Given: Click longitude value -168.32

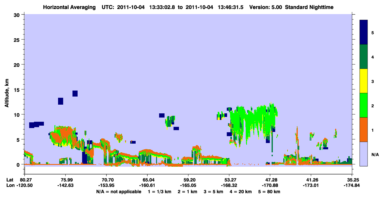Looking at the screenshot, I should click(x=229, y=186).
